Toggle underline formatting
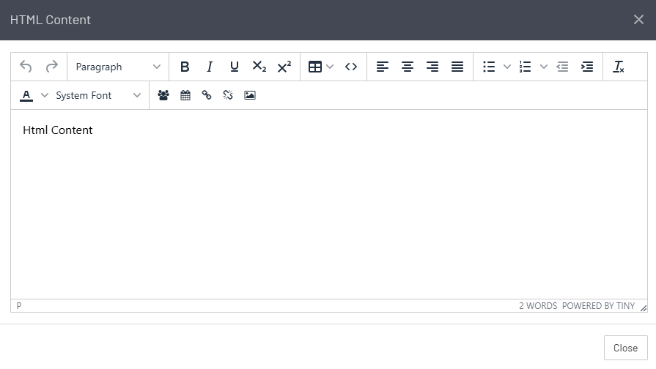Viewport: 656px width, 369px height. [x=235, y=67]
